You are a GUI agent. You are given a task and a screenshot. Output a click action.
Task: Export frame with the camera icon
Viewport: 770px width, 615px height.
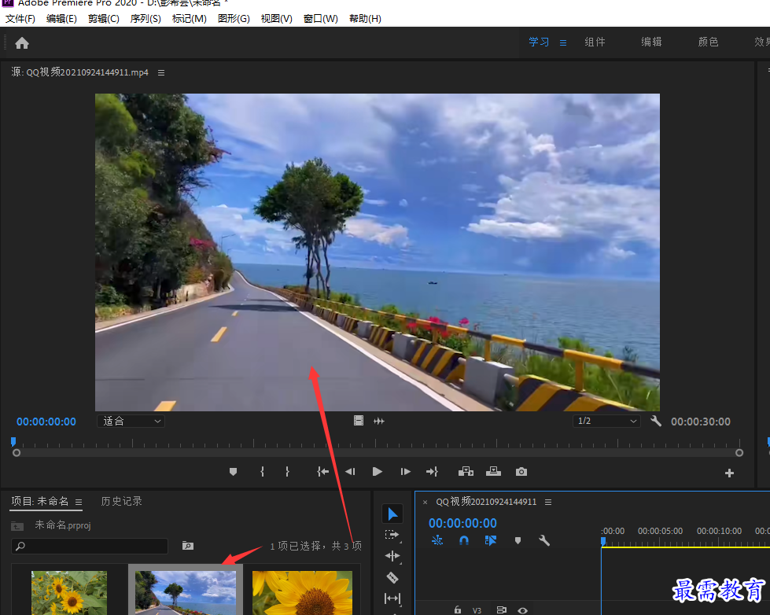pyautogui.click(x=521, y=472)
